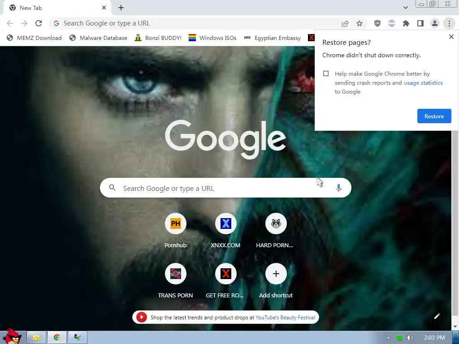Viewport: 459px width, 344px height.
Task: Customize this page with pencil icon
Action: pos(437,316)
